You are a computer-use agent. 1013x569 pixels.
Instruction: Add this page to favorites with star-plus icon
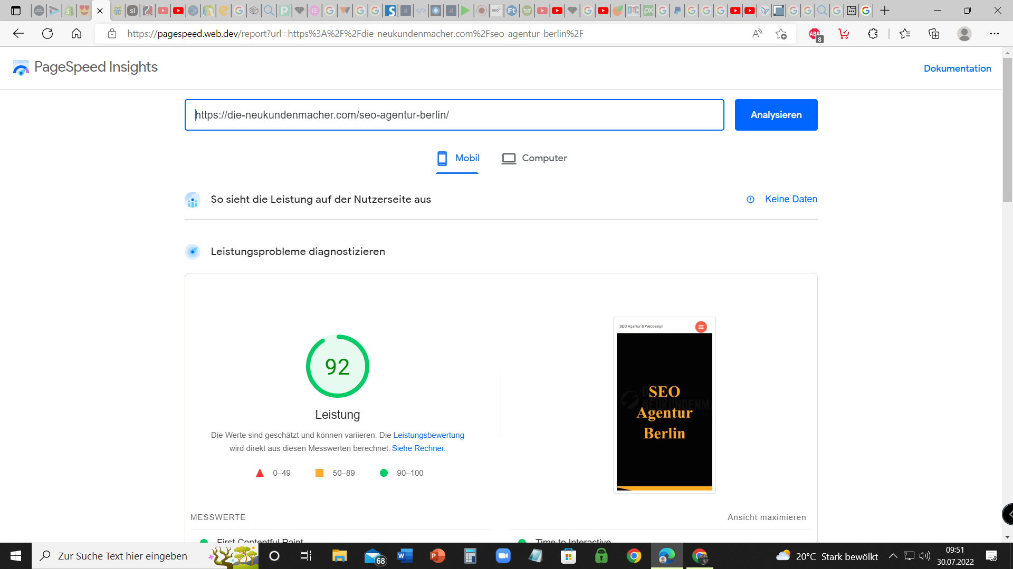tap(781, 34)
